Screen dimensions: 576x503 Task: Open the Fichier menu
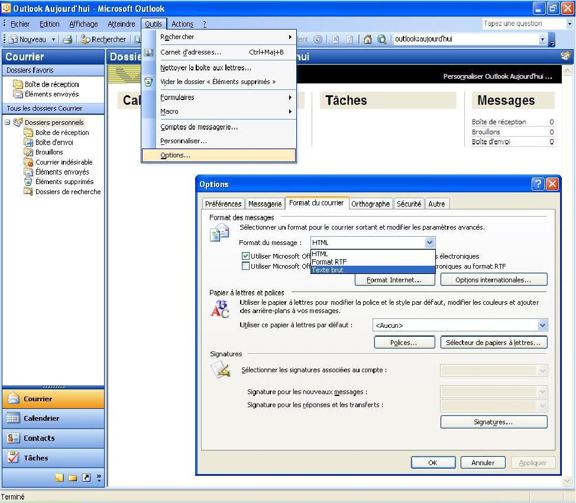[x=20, y=24]
